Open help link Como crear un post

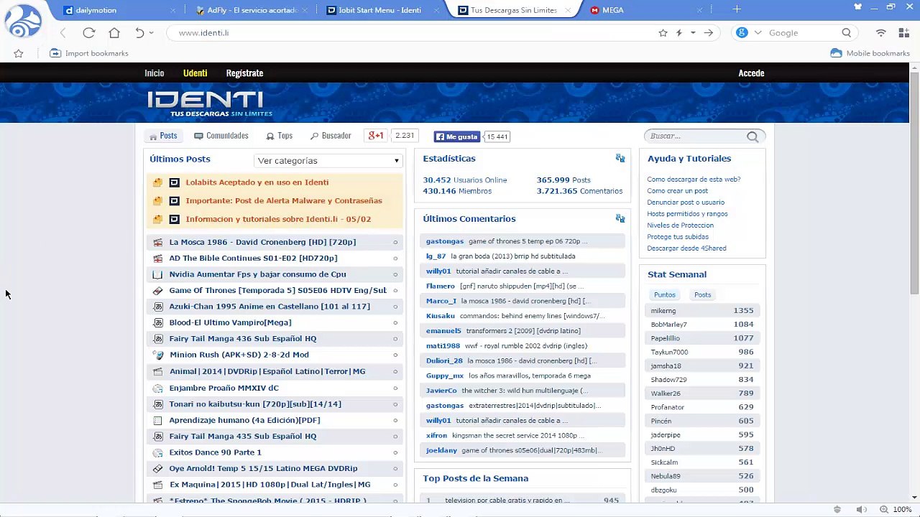(677, 191)
